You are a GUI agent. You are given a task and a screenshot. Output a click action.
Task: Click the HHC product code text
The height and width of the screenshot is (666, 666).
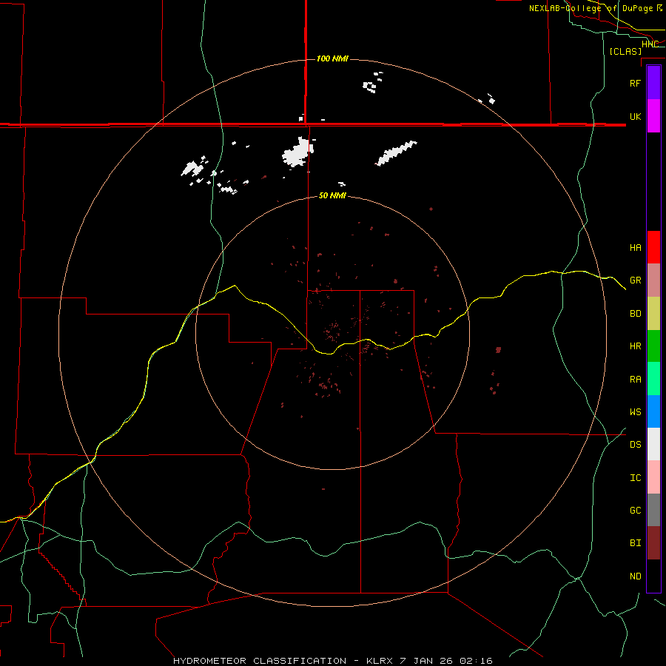coord(650,44)
